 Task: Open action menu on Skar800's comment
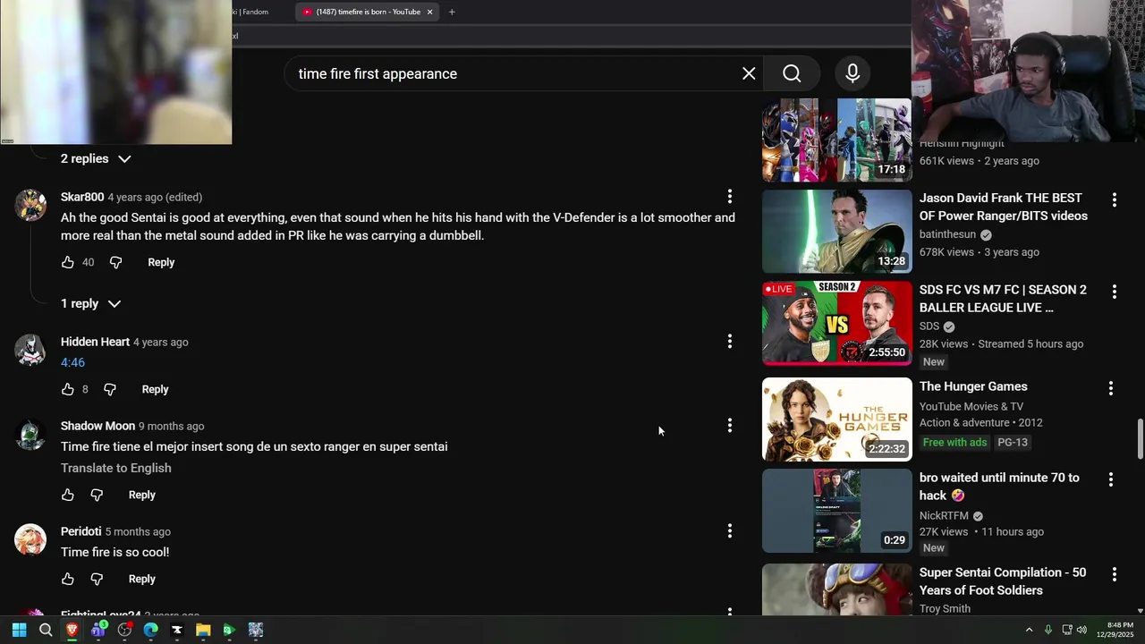[730, 197]
